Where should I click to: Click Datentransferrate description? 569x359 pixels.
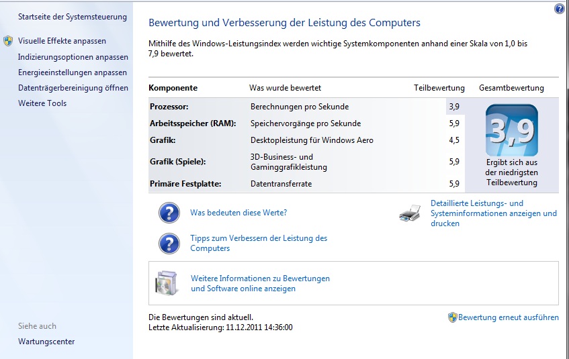tap(281, 184)
